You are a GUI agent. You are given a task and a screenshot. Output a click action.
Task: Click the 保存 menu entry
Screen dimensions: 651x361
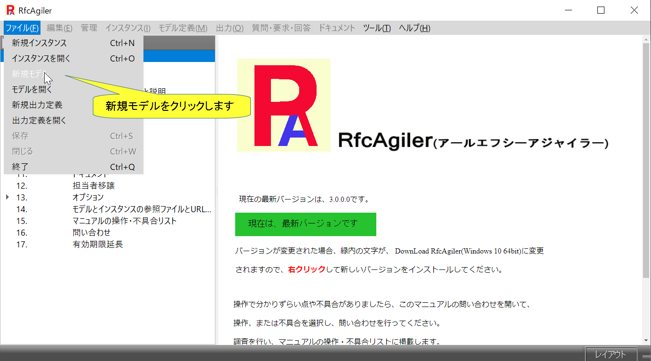73,136
